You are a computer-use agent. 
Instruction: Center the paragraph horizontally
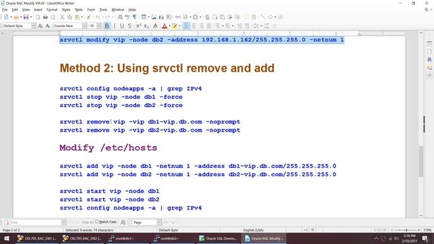(x=194, y=26)
